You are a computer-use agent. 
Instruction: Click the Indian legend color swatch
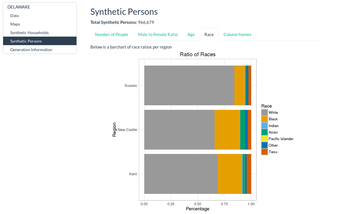264,126
